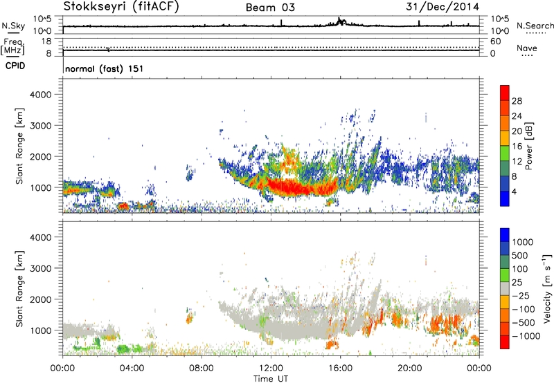Click the blue bottom of the Power color bar
554x383 pixels.
(x=505, y=198)
